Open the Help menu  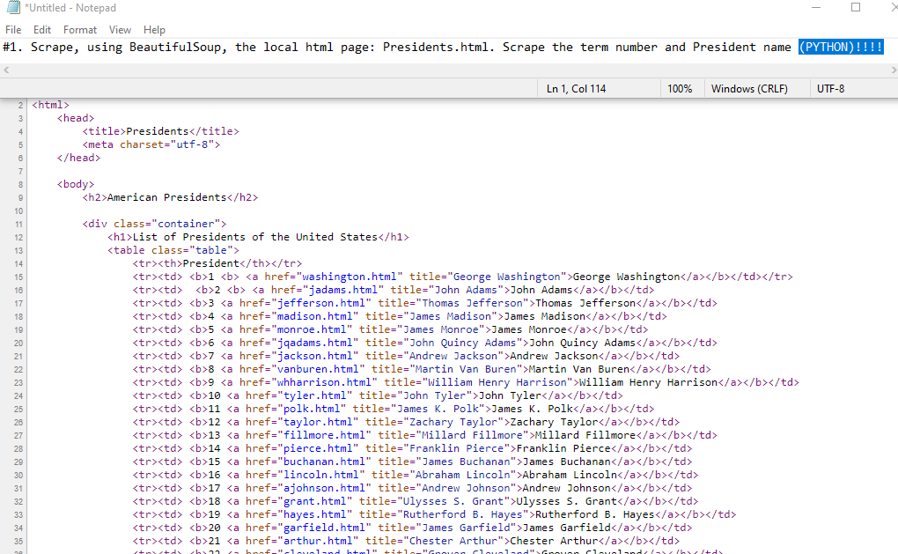click(154, 29)
